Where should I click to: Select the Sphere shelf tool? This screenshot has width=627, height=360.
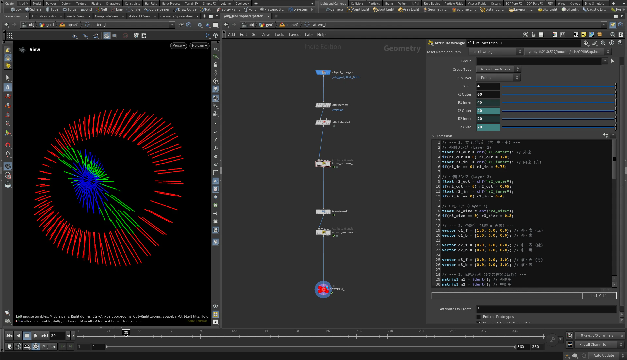(x=33, y=9)
